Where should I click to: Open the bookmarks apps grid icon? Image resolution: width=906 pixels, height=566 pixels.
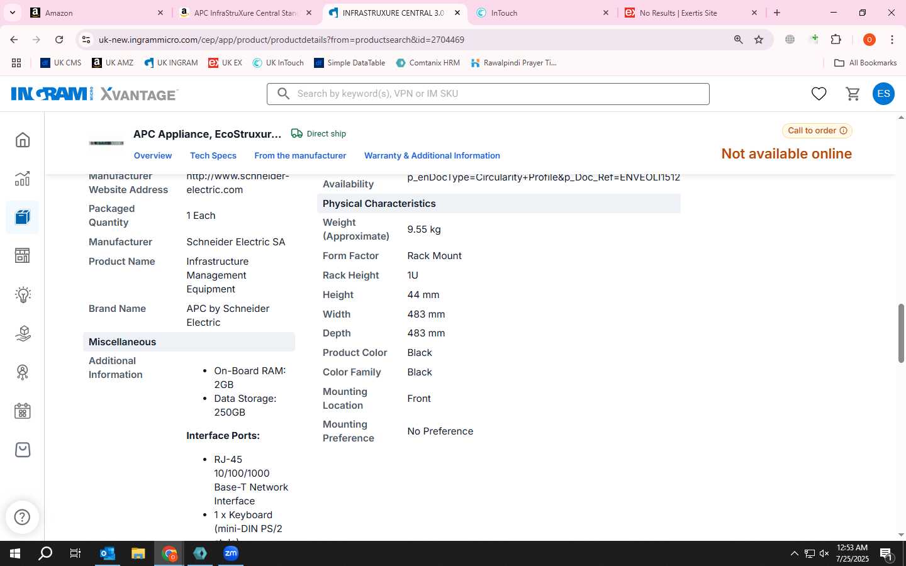[16, 63]
